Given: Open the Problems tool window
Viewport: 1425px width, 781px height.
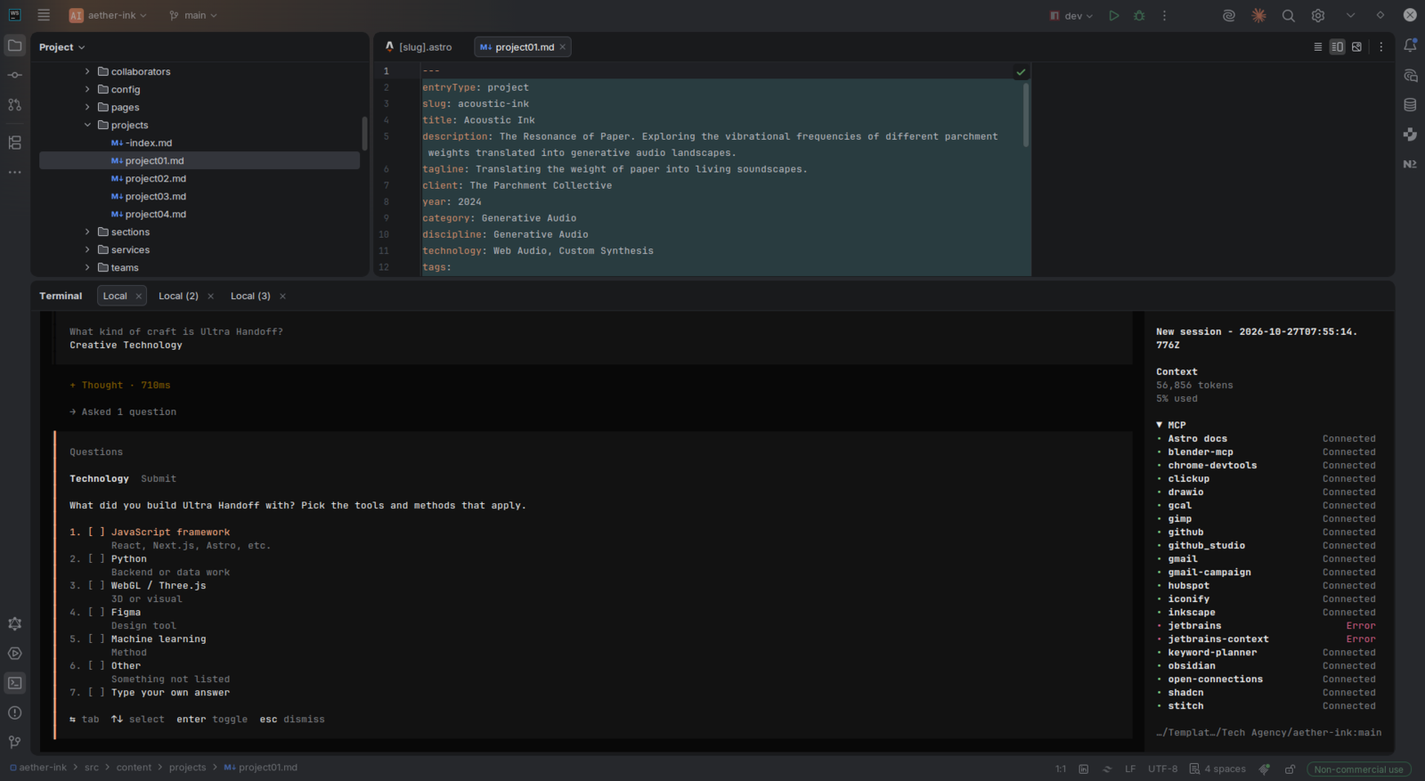Looking at the screenshot, I should click(15, 712).
